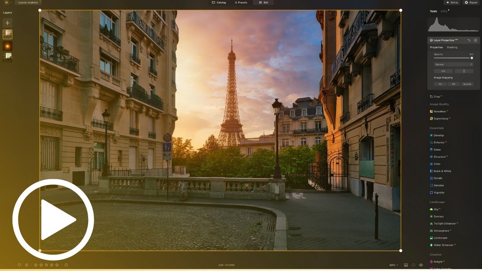
Task: Click the Update Available button
Action: (28, 3)
